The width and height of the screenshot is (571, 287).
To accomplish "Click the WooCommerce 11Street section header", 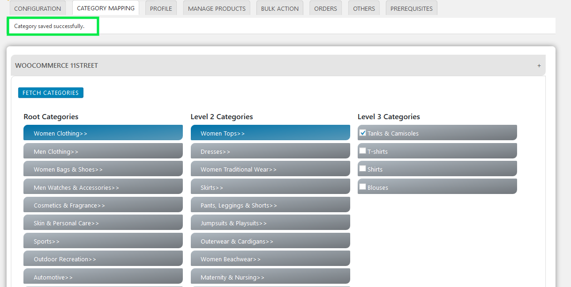I will (278, 65).
